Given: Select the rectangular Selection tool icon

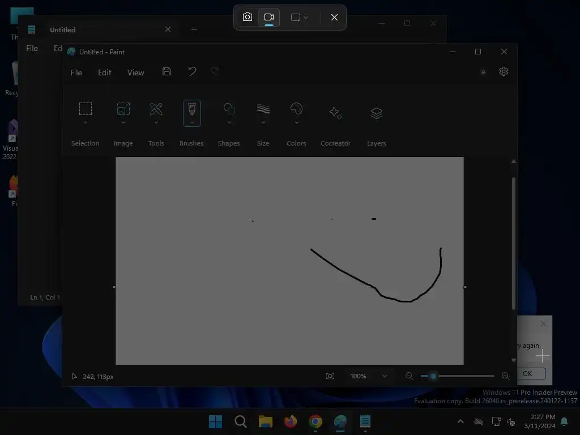Looking at the screenshot, I should click(x=86, y=109).
